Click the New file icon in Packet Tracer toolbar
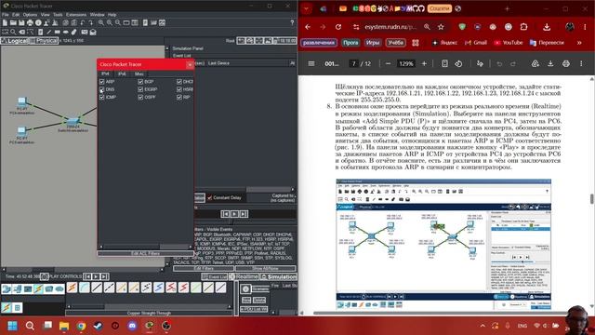 tap(5, 22)
